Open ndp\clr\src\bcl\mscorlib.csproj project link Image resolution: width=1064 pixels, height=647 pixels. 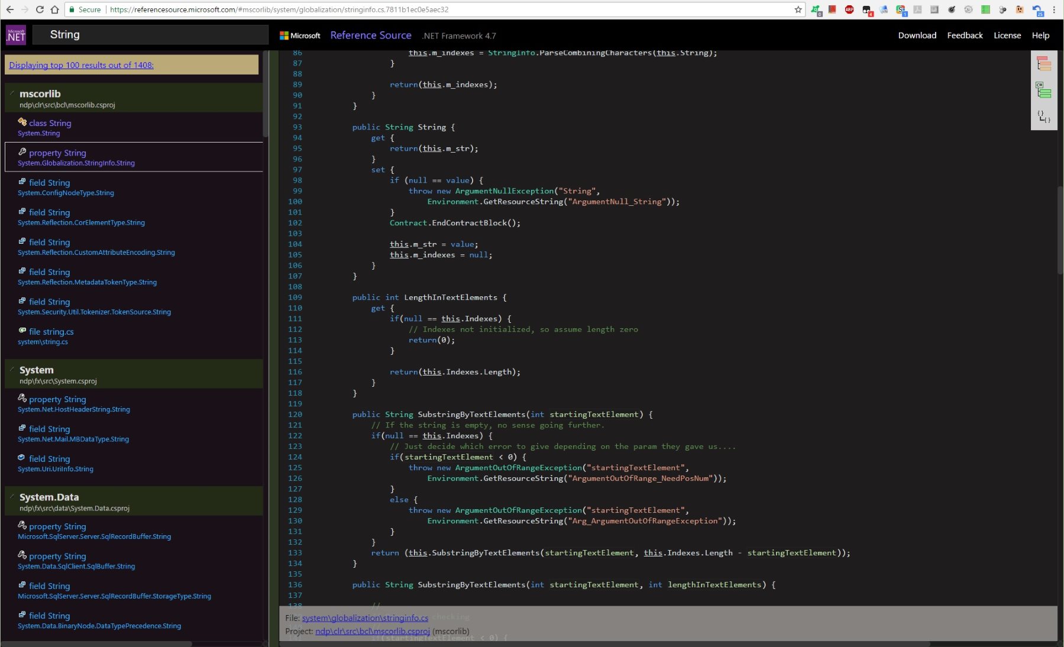pyautogui.click(x=373, y=631)
